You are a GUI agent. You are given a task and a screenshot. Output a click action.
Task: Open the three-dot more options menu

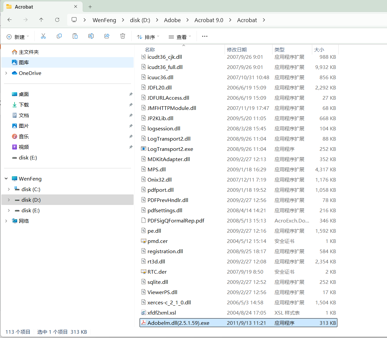point(205,36)
